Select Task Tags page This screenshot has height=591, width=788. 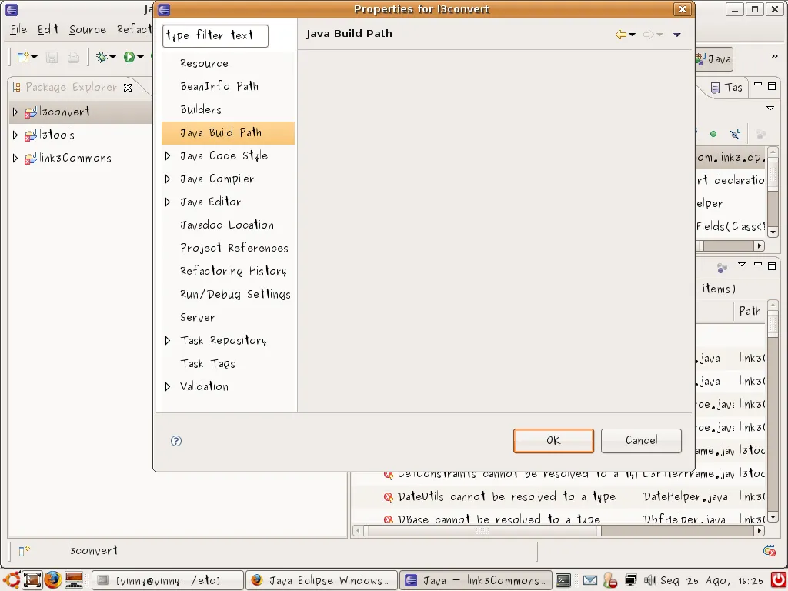coord(208,364)
